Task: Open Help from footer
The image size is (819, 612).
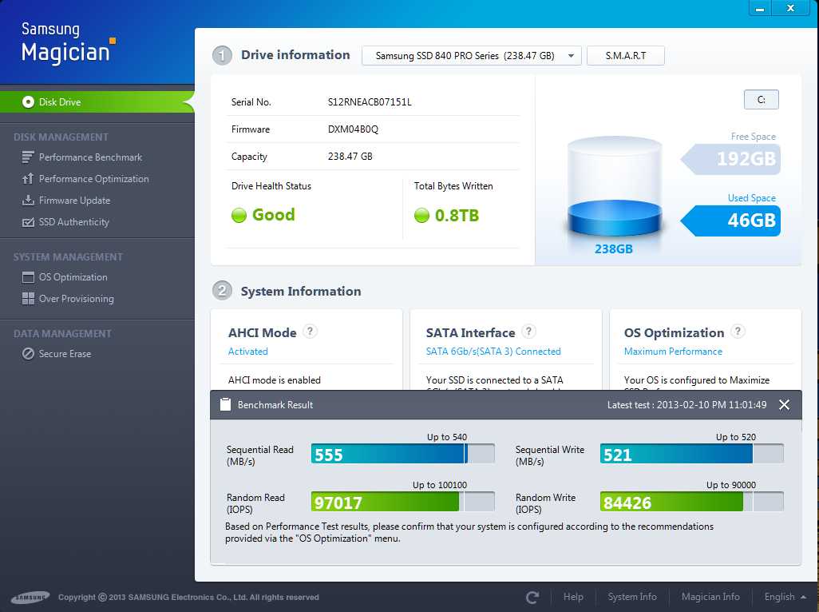Action: [x=573, y=597]
